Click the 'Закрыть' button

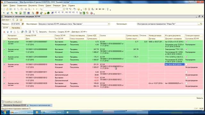click(x=200, y=98)
